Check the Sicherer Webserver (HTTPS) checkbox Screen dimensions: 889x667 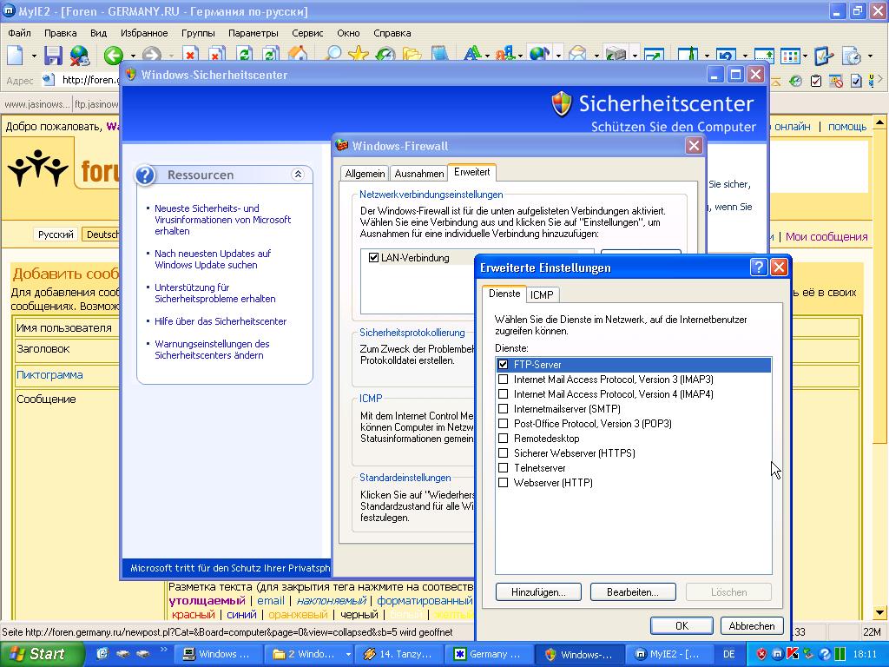503,453
